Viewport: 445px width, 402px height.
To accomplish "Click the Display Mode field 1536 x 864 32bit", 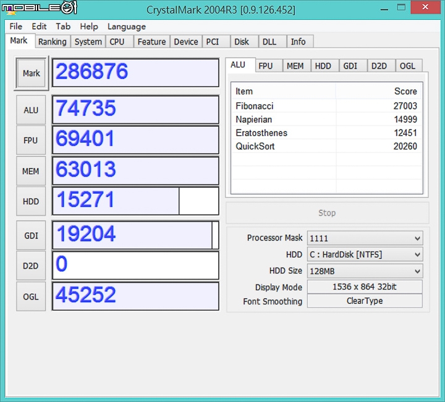I will (365, 287).
